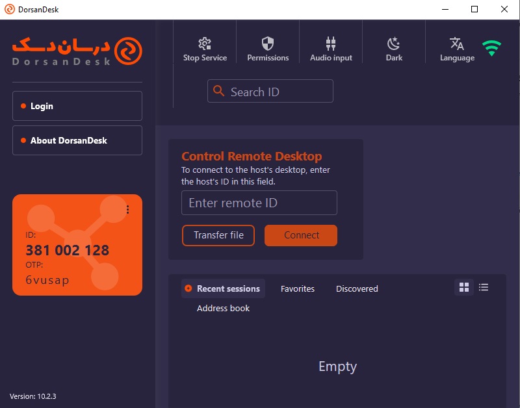
Task: Switch to the Discovered tab
Action: pos(357,288)
